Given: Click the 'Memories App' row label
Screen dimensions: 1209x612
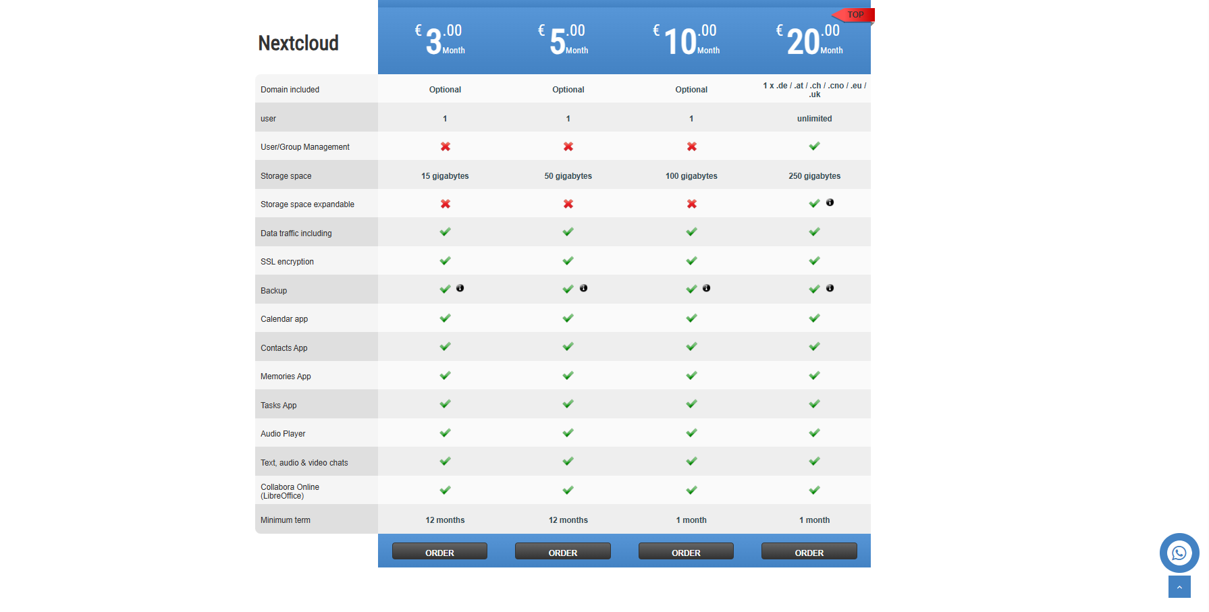Looking at the screenshot, I should tap(286, 377).
